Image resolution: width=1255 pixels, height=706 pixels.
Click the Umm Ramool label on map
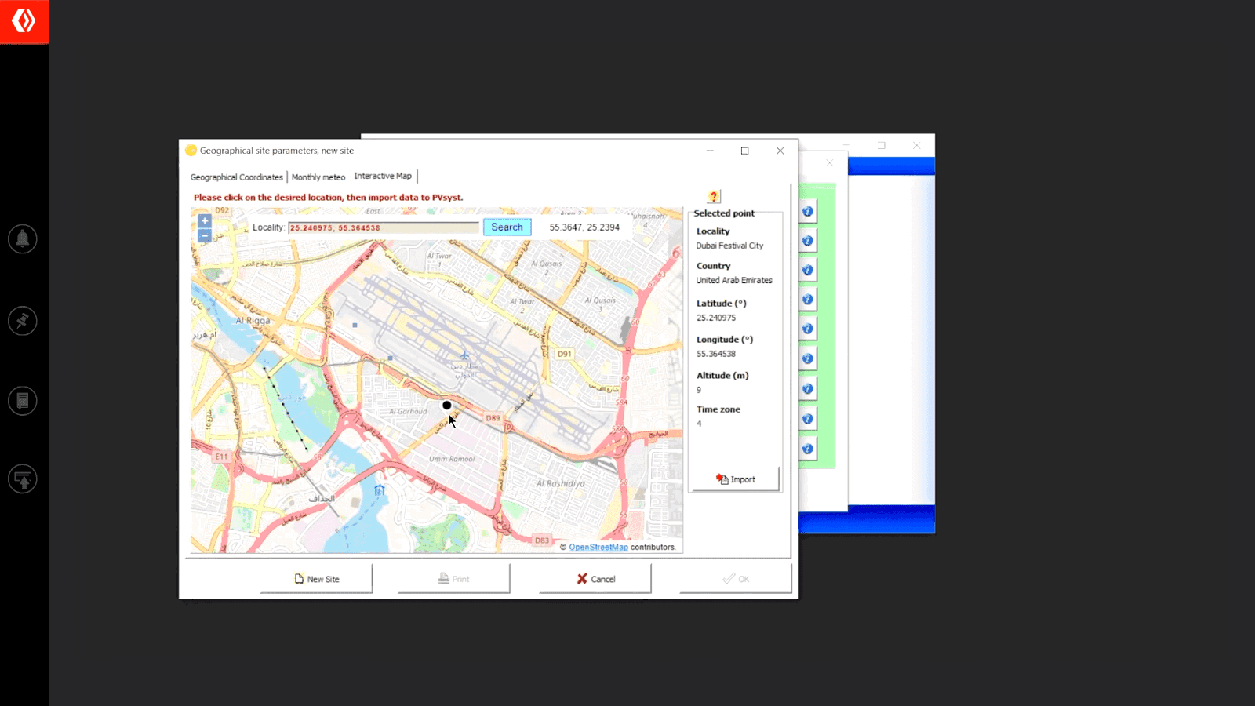click(452, 459)
